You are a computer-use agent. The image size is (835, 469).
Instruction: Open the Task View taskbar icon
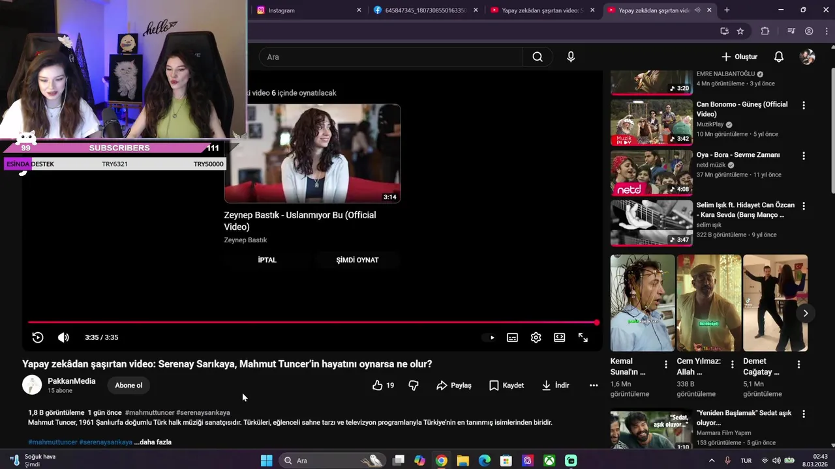(x=399, y=461)
